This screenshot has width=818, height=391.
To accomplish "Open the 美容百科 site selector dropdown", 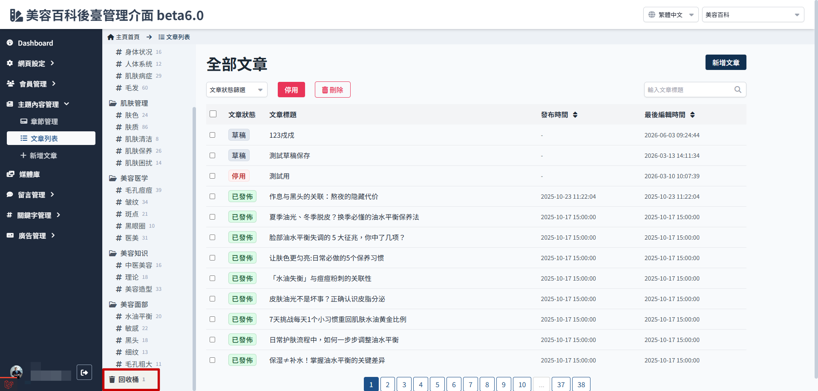I will pyautogui.click(x=753, y=14).
